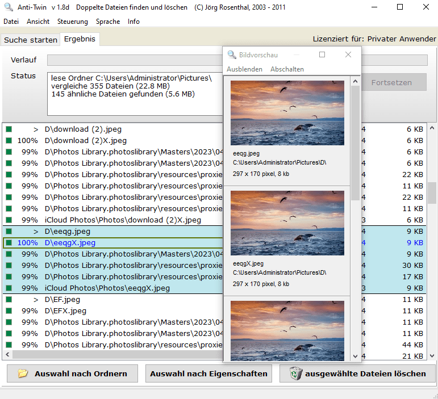Click recycle bin icon on delete button
Screen dimensions: 438x399
(x=296, y=373)
